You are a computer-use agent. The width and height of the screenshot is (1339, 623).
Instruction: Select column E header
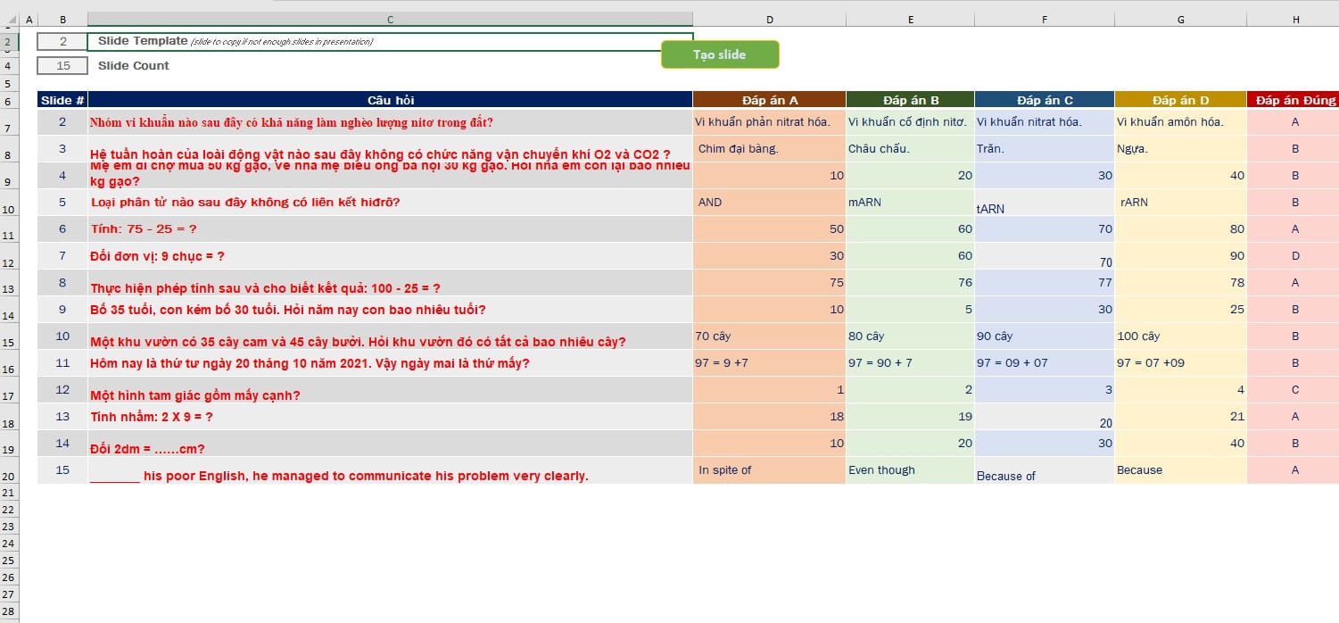(x=910, y=19)
